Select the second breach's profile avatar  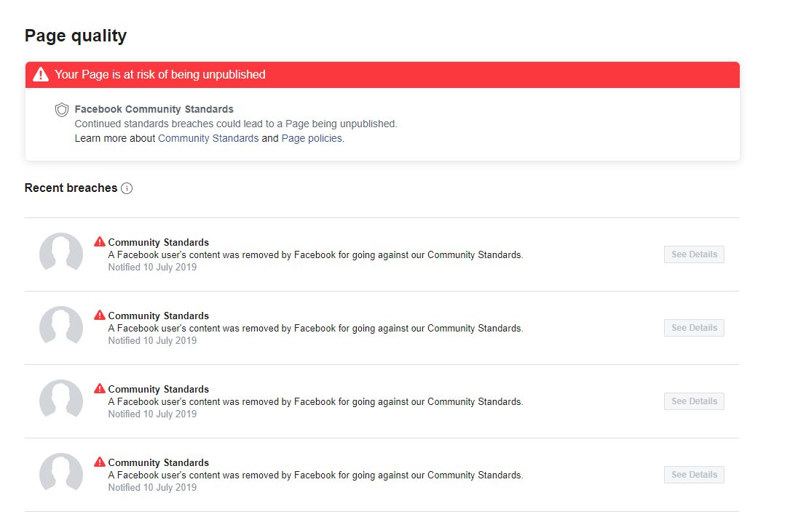click(x=61, y=327)
